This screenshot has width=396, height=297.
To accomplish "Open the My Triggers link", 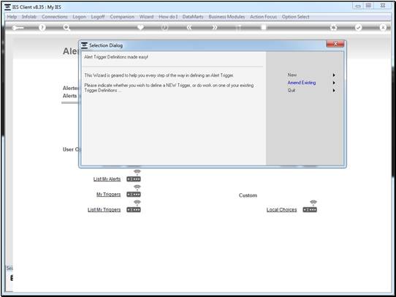I will point(108,195).
